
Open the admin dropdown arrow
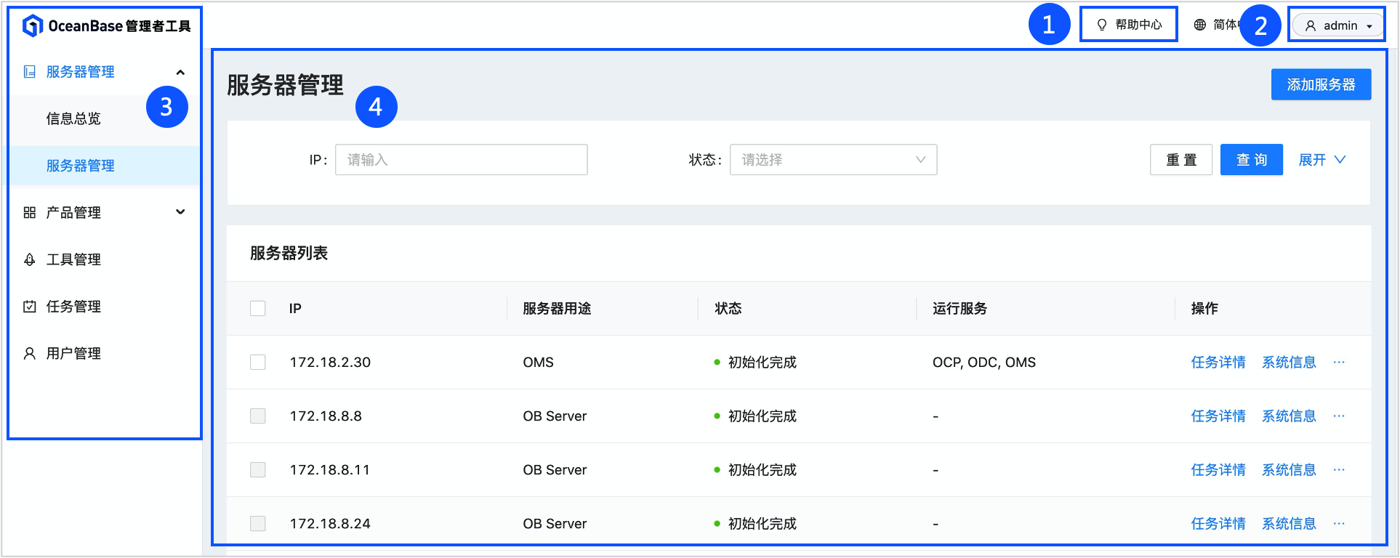point(1369,26)
